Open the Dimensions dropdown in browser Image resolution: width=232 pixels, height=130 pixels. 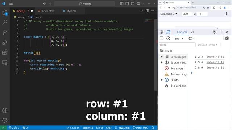pos(169,14)
